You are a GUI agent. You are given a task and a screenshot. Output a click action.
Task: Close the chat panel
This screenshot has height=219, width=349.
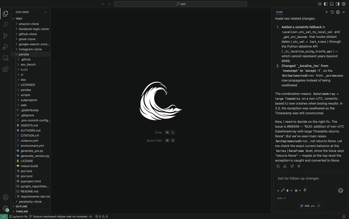coord(344,12)
